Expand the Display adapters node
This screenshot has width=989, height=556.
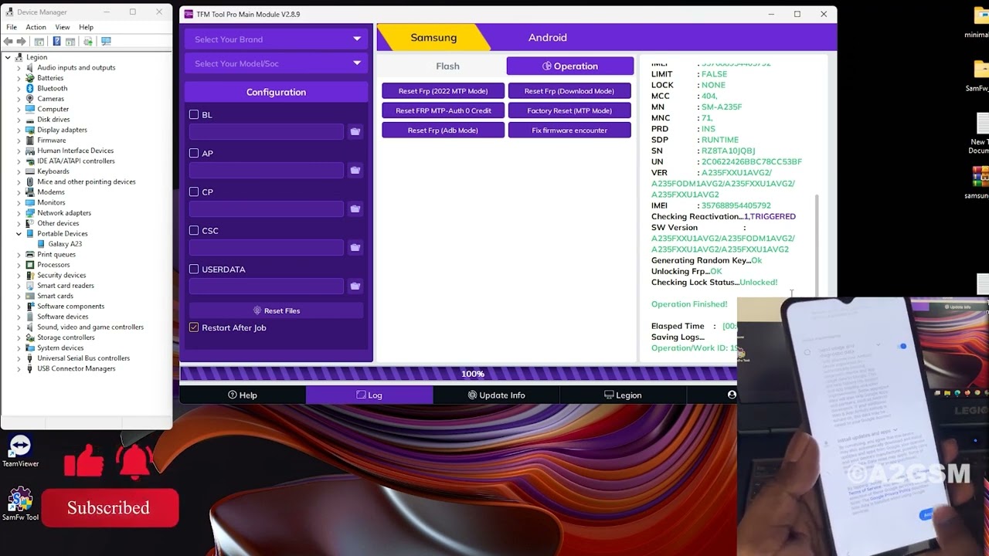[19, 130]
